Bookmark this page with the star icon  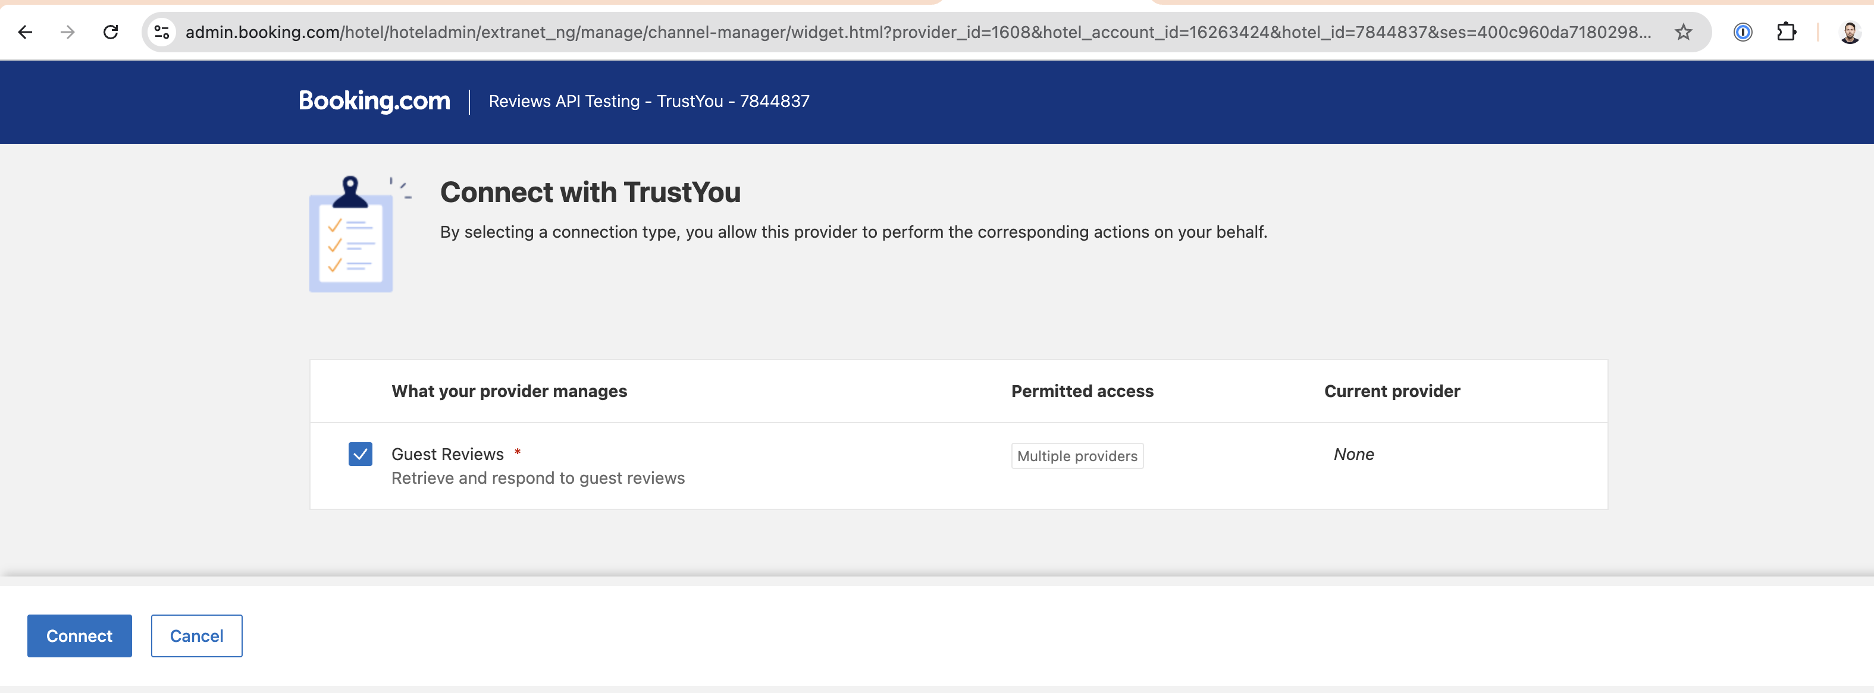click(x=1682, y=32)
